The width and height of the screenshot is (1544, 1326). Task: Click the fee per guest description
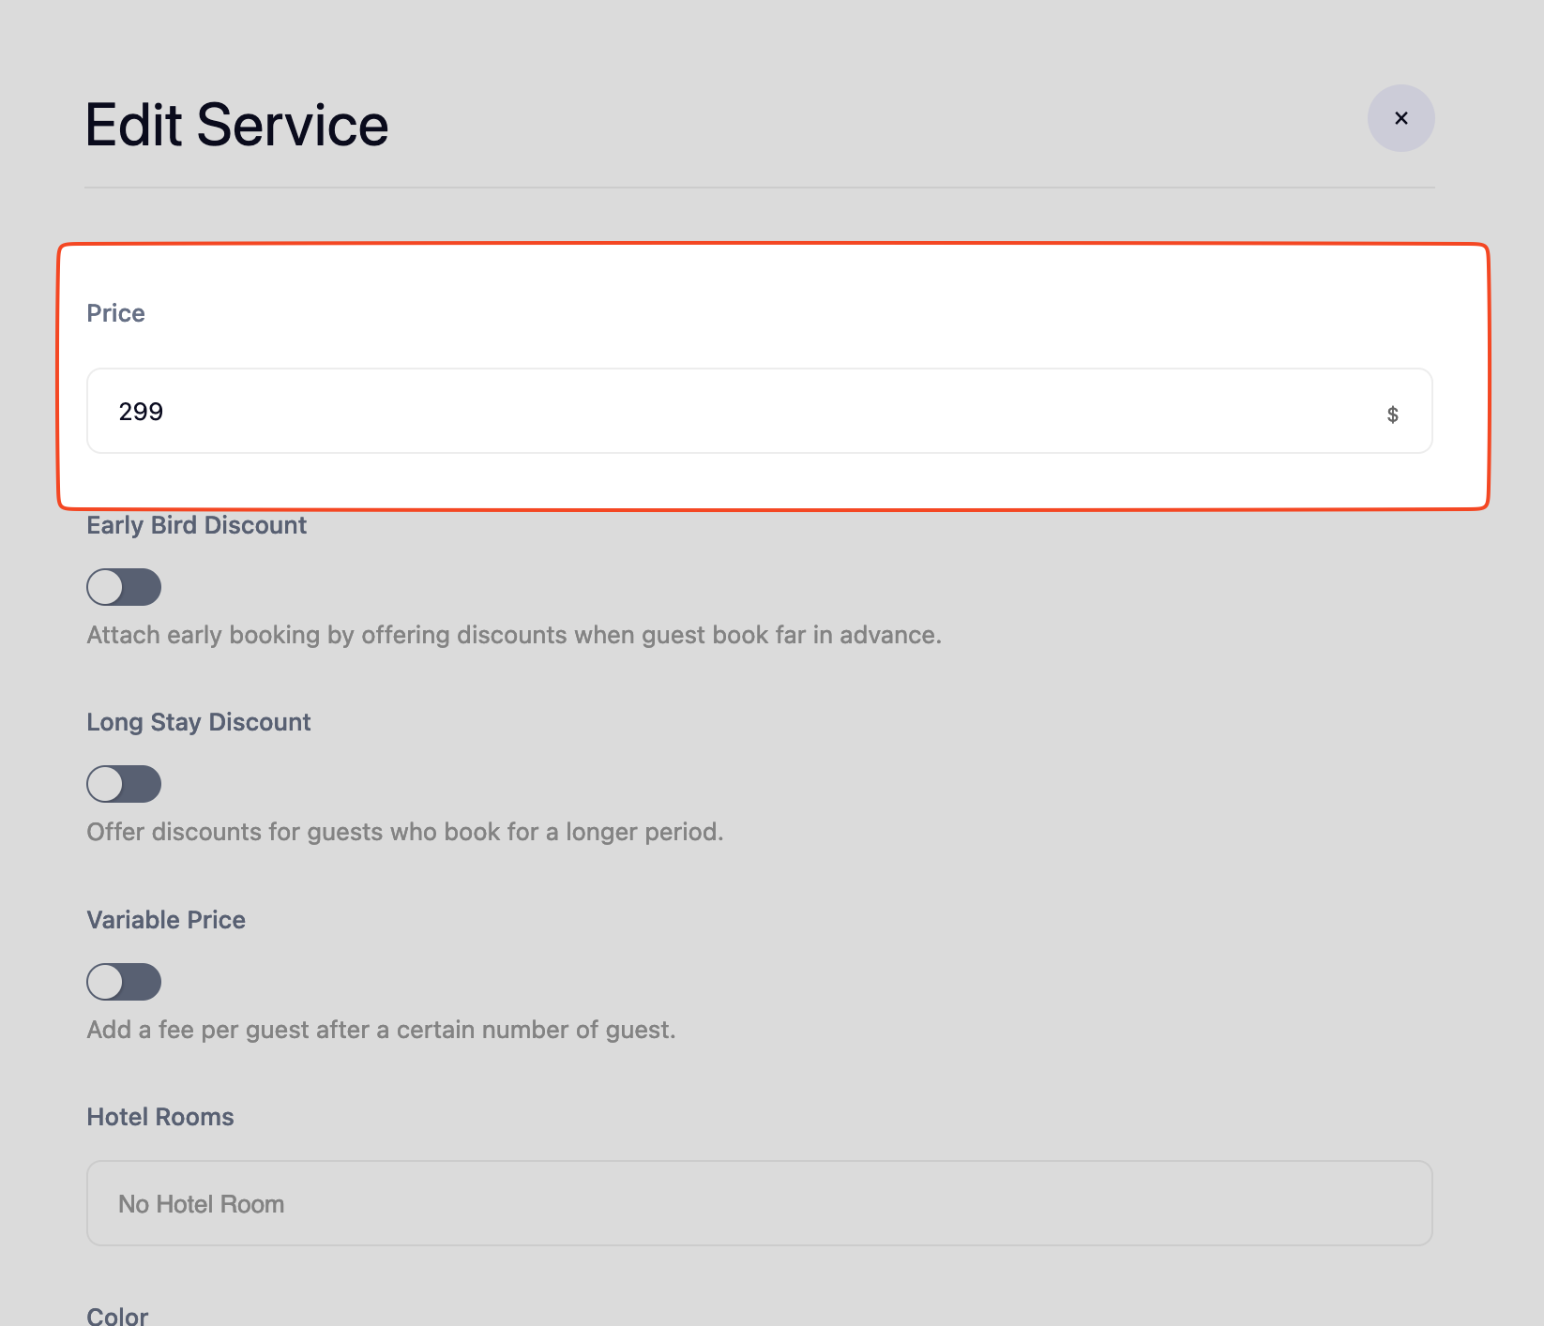tap(381, 1030)
